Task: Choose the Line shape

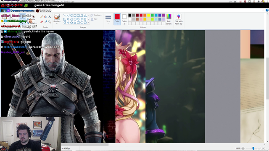Action: coord(65,16)
